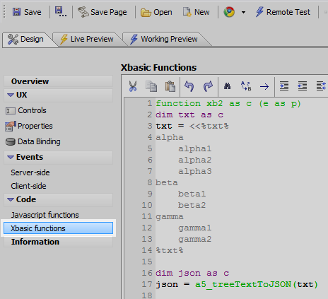328x299 pixels.
Task: Click the Paste clipboard icon
Action: pos(170,86)
